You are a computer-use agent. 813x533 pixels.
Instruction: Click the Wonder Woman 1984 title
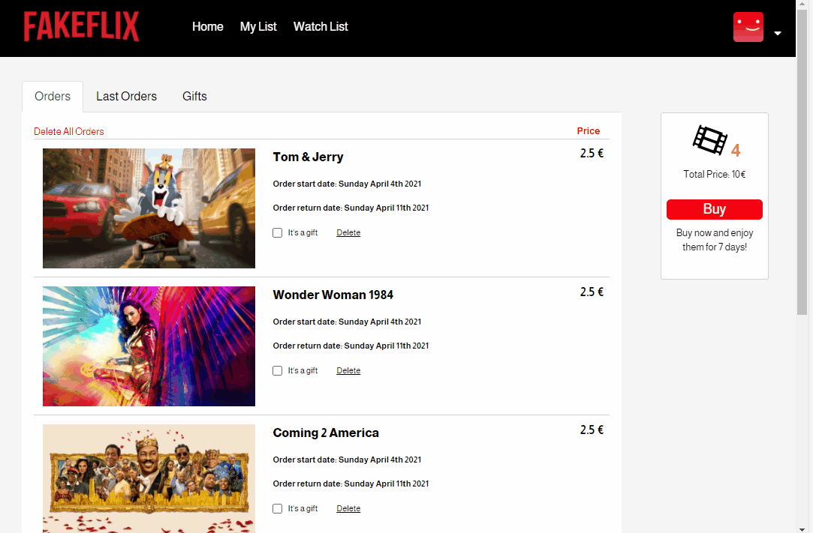click(x=333, y=295)
